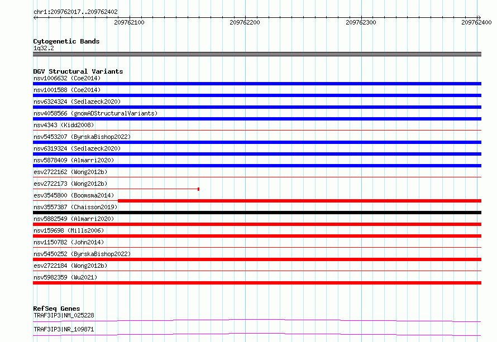
Task: Select the Cytogenetic Bands track title
Action: pos(66,41)
